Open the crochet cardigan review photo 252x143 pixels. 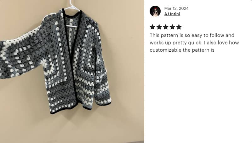click(72, 71)
